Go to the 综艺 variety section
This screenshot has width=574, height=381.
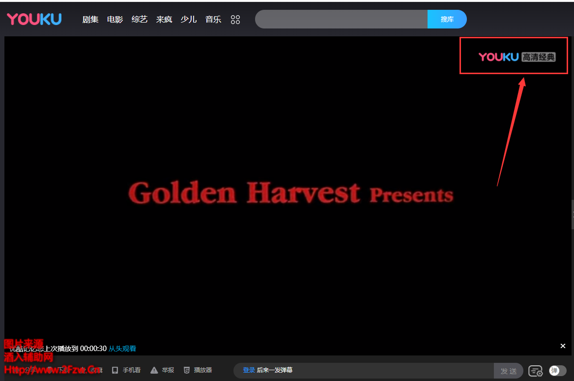[x=140, y=19]
